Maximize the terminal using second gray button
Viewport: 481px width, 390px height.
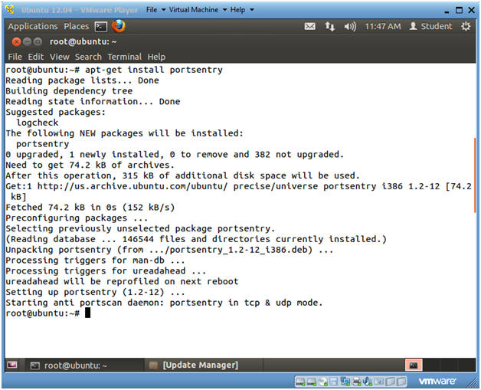click(38, 41)
